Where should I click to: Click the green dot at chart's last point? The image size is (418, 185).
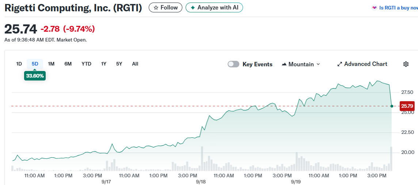[x=392, y=106]
